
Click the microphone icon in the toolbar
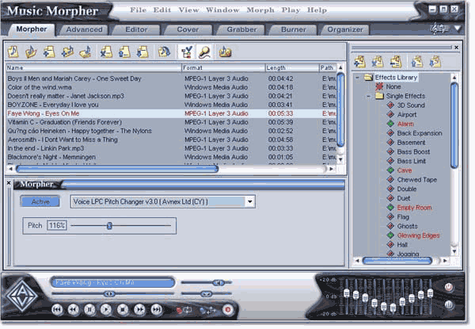pos(204,52)
